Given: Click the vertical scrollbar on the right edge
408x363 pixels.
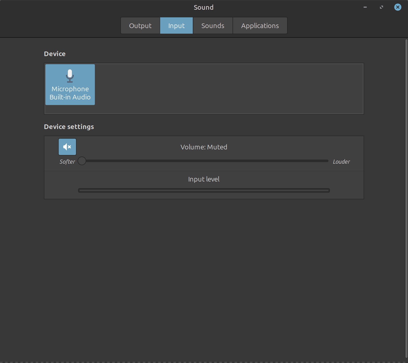Looking at the screenshot, I should pos(406,198).
